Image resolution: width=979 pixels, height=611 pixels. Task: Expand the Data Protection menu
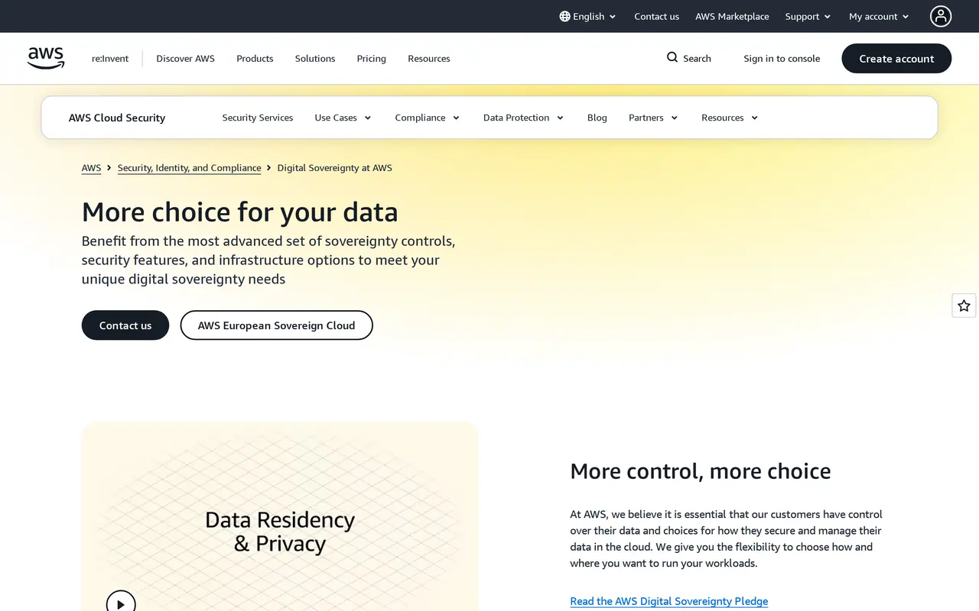[524, 118]
